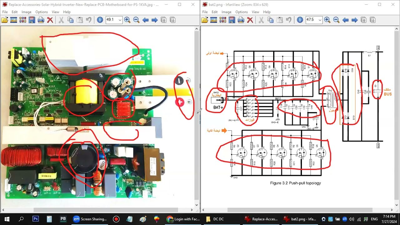Open thumbnails icon in left IrfanView window
The height and width of the screenshot is (225, 400).
tap(23, 20)
